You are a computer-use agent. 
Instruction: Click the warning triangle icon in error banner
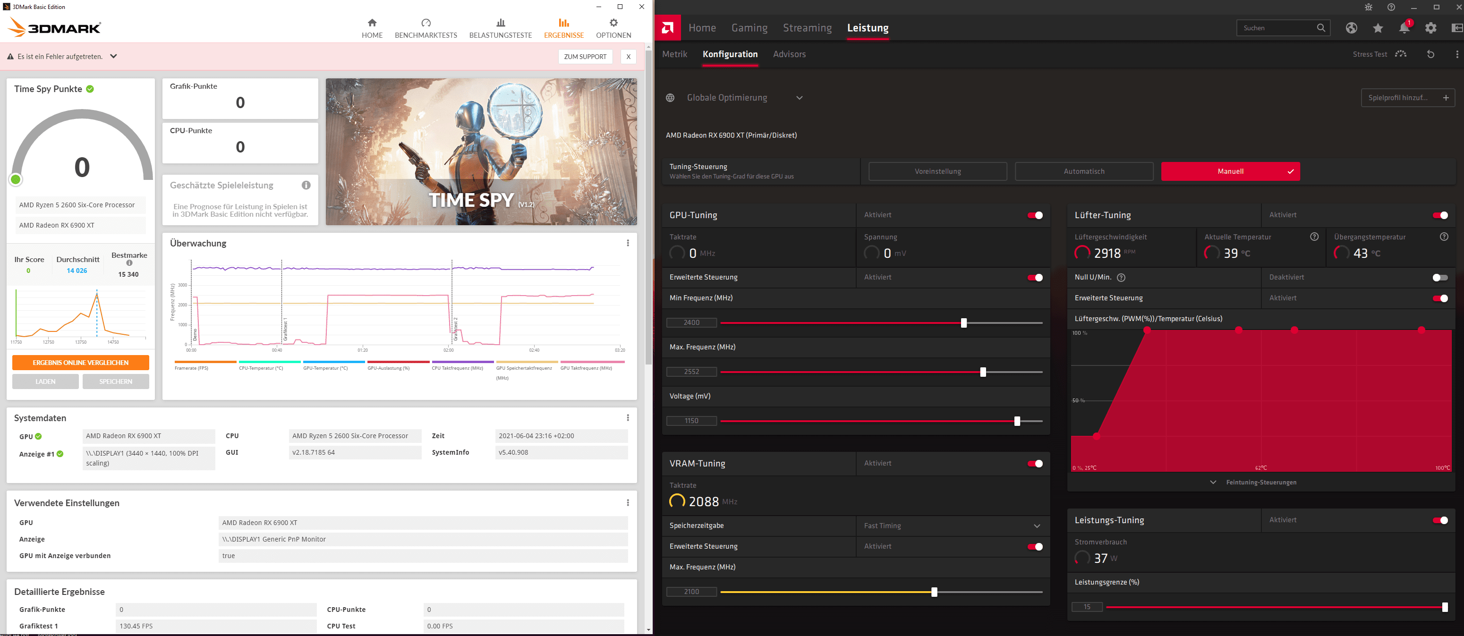tap(10, 57)
